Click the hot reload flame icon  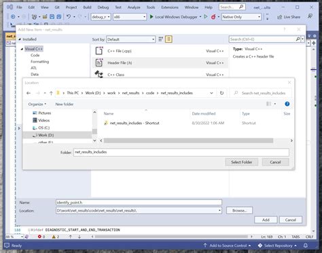click(x=213, y=17)
